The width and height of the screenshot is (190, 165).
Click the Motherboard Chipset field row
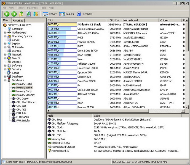(114, 147)
